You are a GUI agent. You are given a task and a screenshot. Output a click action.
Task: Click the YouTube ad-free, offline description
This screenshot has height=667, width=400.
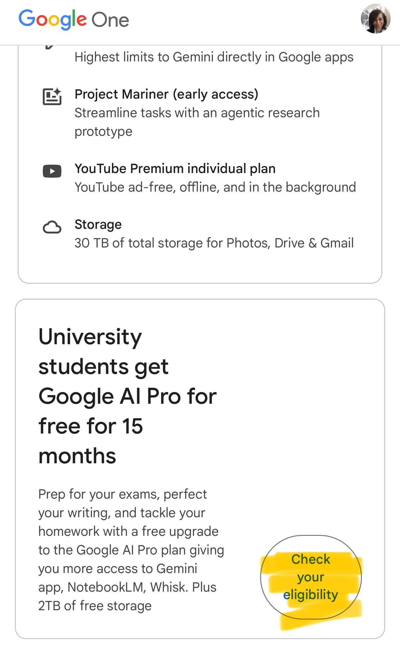pyautogui.click(x=215, y=187)
